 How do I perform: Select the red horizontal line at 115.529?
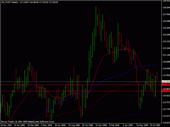click(81, 91)
